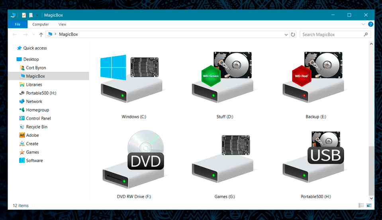
Task: Open the Windows (C:) drive icon
Action: [131, 79]
